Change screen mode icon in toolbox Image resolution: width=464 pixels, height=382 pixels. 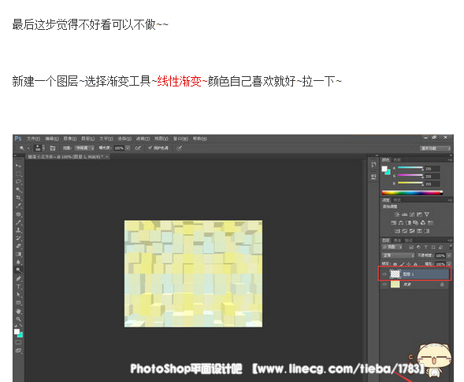[18, 351]
